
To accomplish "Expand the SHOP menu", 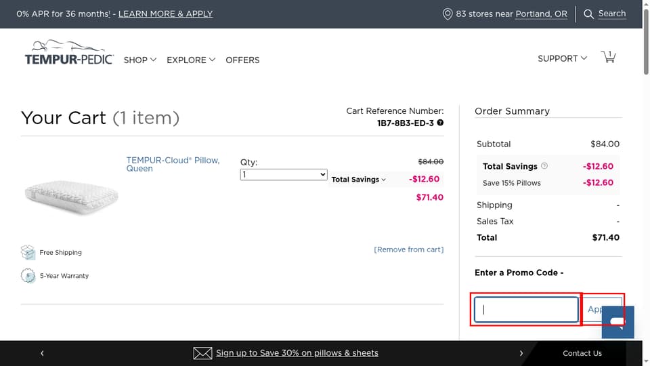I will pyautogui.click(x=140, y=60).
